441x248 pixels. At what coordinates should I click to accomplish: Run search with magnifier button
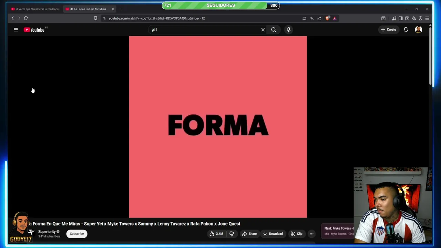click(x=274, y=30)
